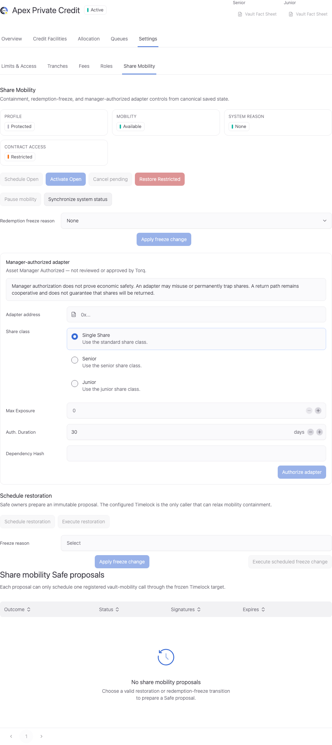This screenshot has width=332, height=745.
Task: Click the Cancel pending button
Action: click(x=110, y=179)
